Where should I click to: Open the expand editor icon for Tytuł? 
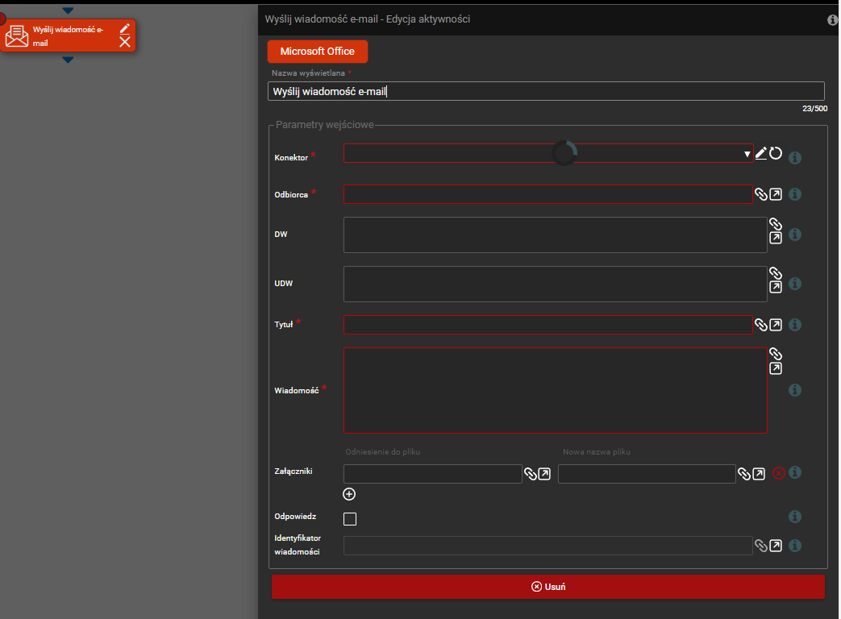pos(775,325)
